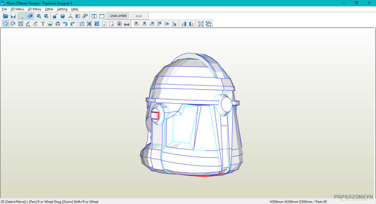Click the insert image icon
The height and width of the screenshot is (204, 376).
(x=50, y=24)
